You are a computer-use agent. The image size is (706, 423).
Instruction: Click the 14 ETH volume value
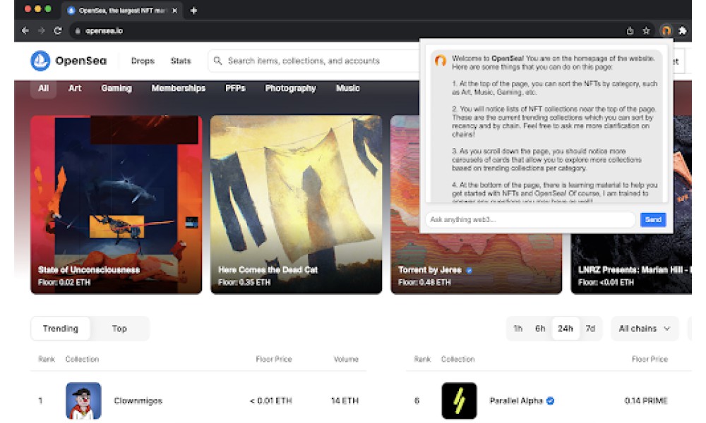(345, 400)
